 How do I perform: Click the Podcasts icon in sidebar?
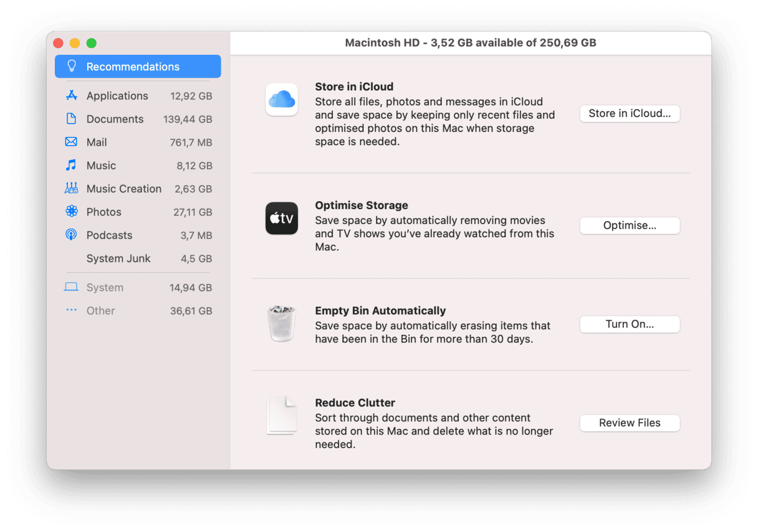click(71, 235)
